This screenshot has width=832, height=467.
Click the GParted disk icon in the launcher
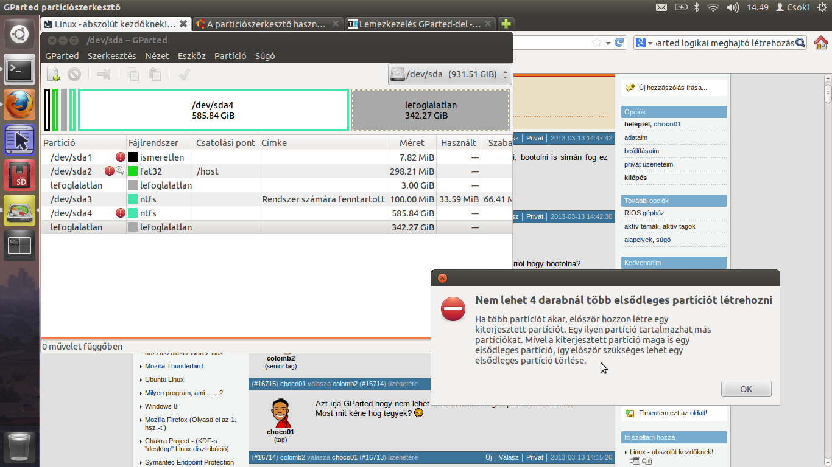[19, 210]
